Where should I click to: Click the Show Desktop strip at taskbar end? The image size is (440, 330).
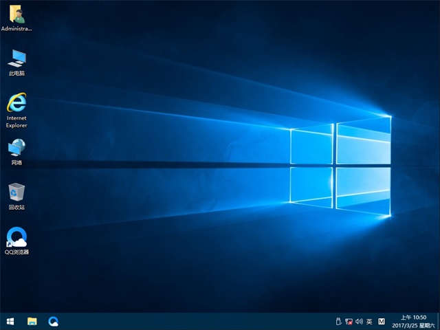pyautogui.click(x=438, y=321)
